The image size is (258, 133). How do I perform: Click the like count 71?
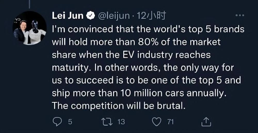170,122
